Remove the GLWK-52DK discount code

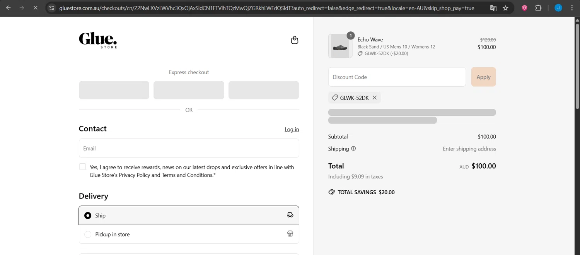pyautogui.click(x=375, y=98)
